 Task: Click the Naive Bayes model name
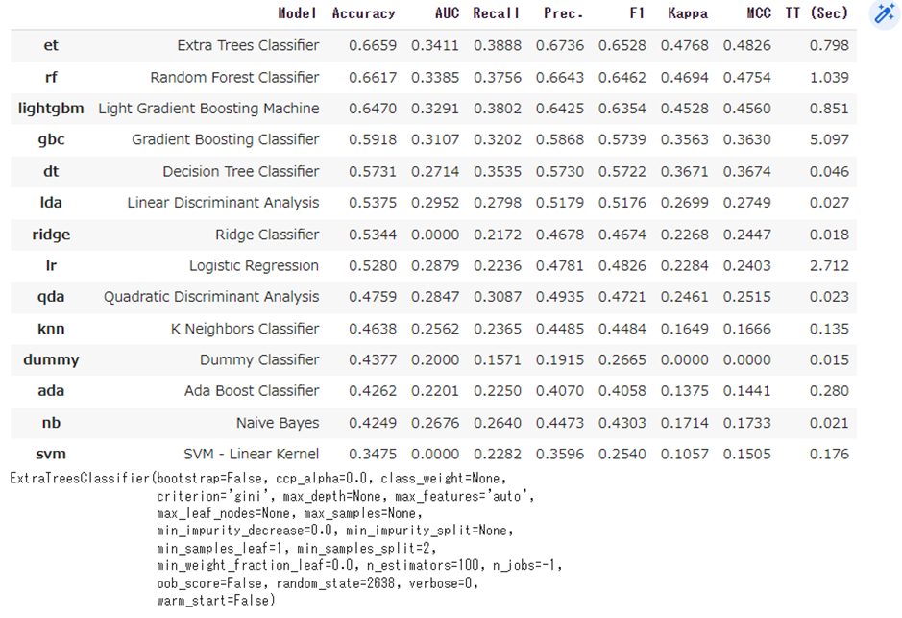(278, 422)
